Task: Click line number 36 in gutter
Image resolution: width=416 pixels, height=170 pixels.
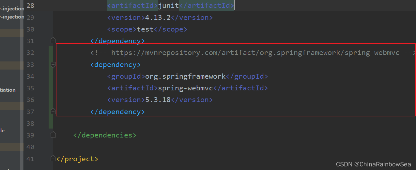Action: (30, 100)
